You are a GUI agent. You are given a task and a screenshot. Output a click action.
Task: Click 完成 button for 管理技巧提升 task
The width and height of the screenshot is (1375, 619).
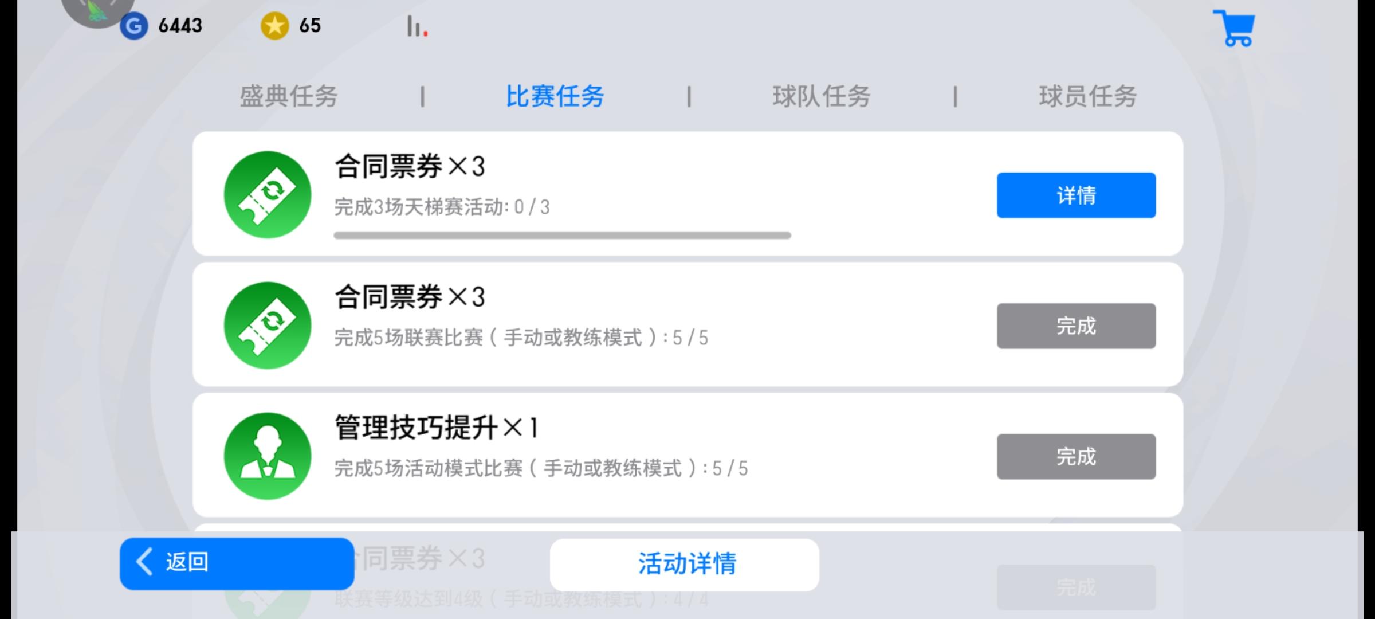(x=1076, y=457)
